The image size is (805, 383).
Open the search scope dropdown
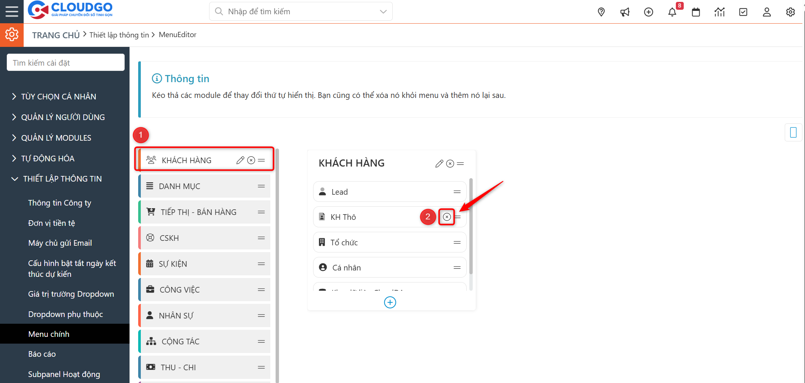383,11
